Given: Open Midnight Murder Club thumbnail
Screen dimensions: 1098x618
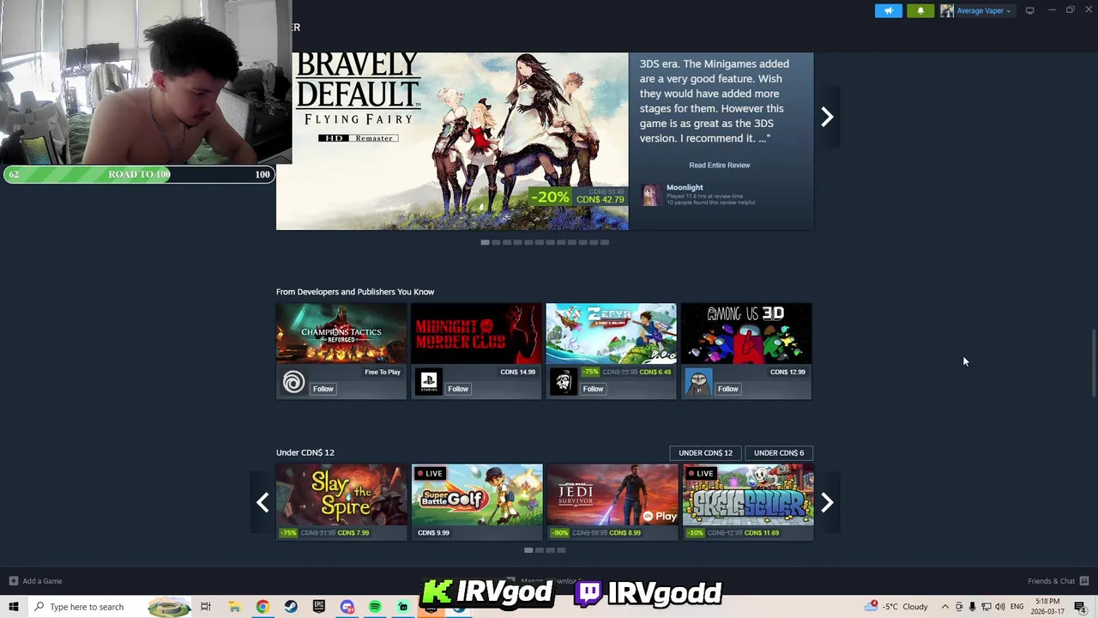Looking at the screenshot, I should coord(476,333).
